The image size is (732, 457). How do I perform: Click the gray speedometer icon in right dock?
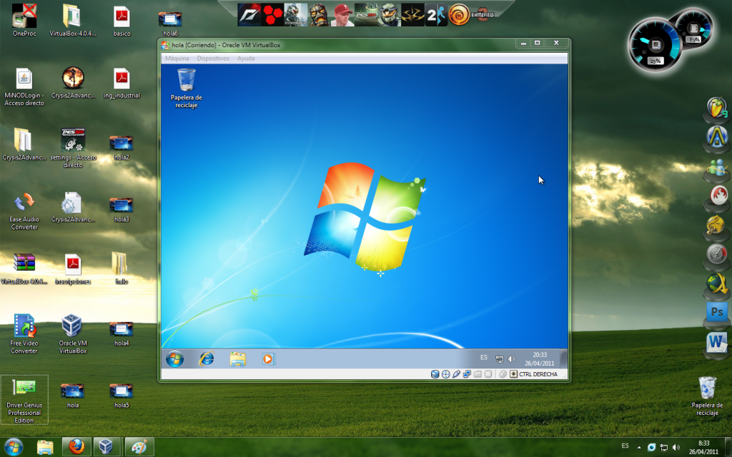[x=717, y=255]
